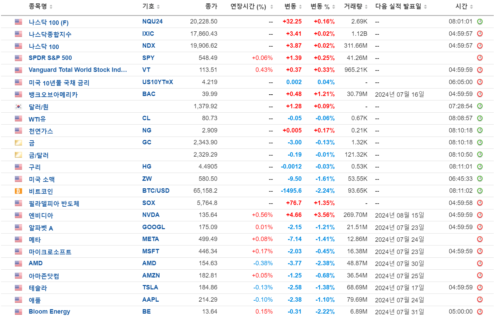Click the red clock icon for 메타 row
This screenshot has width=494, height=317.
pyautogui.click(x=480, y=239)
